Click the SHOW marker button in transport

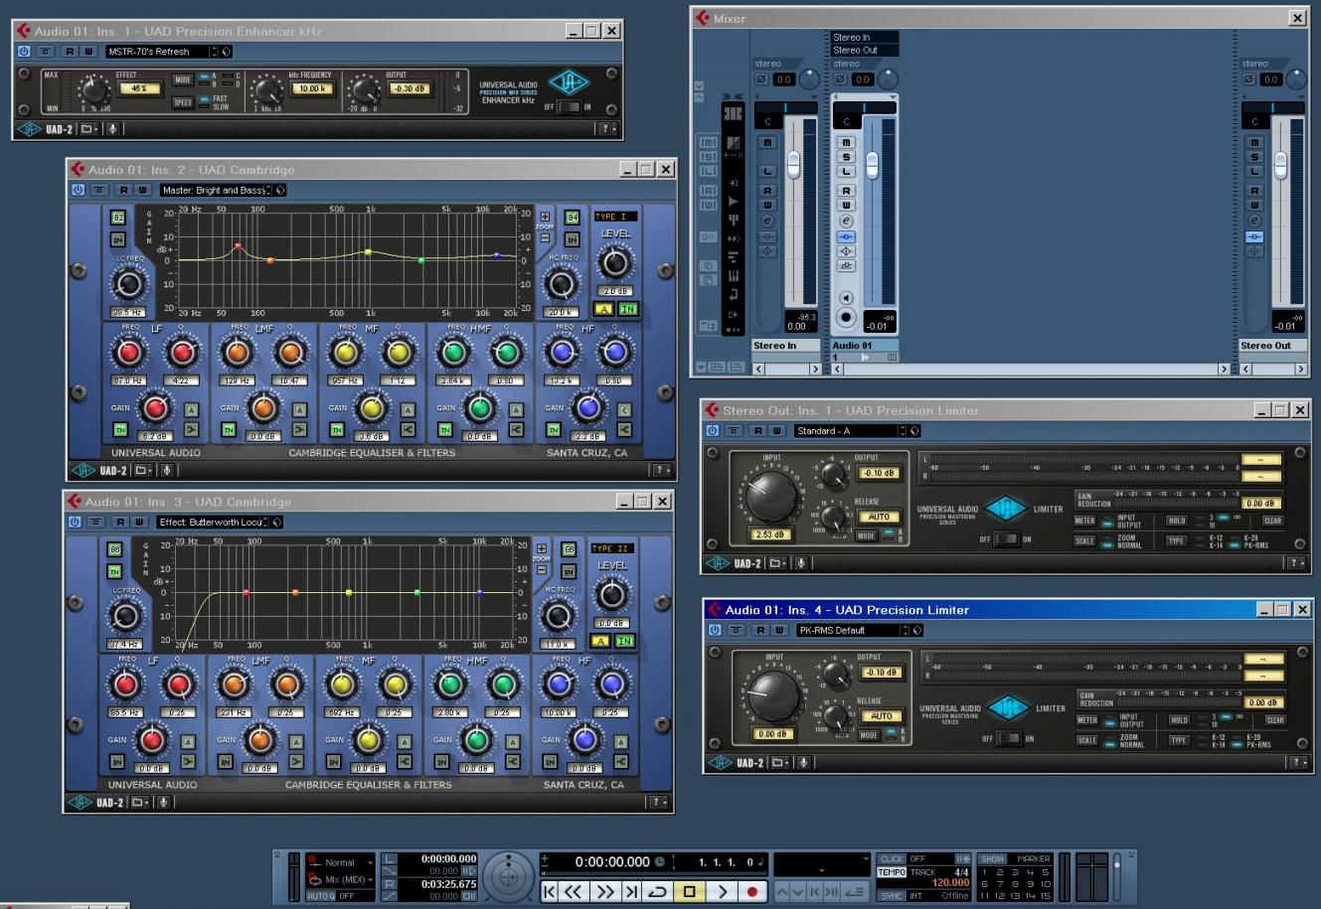[992, 859]
